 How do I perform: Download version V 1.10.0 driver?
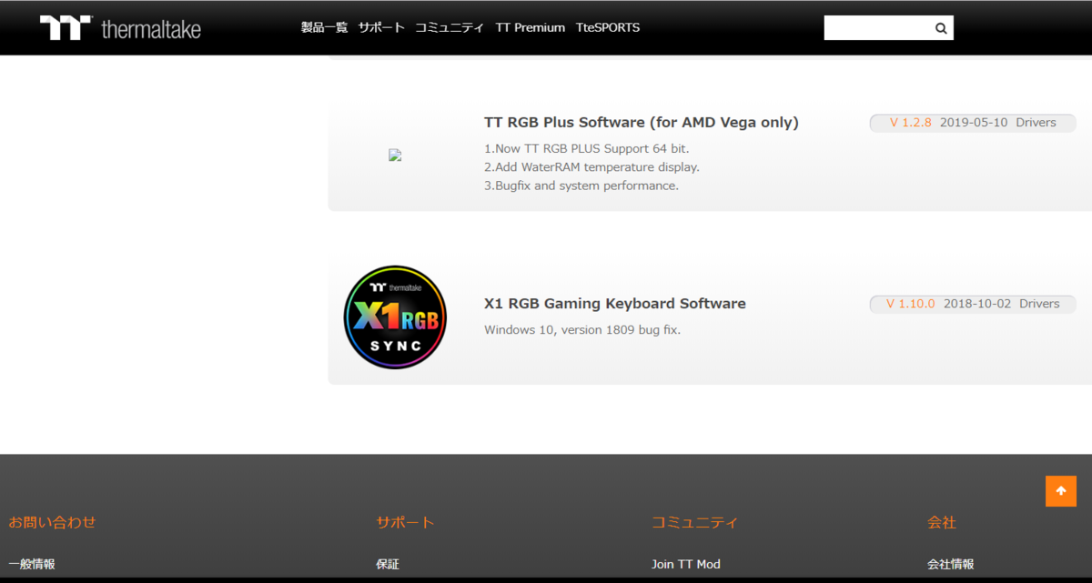(x=911, y=304)
